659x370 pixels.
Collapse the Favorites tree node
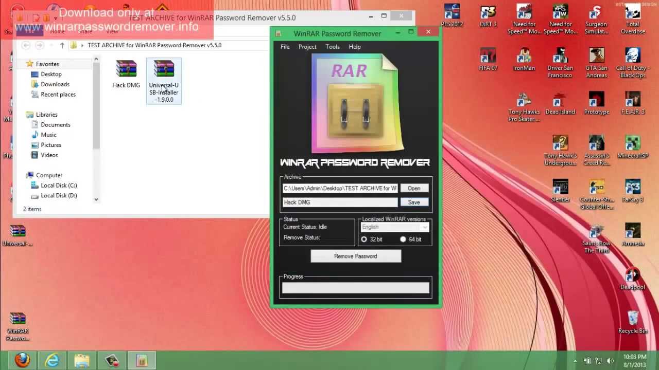[20, 64]
